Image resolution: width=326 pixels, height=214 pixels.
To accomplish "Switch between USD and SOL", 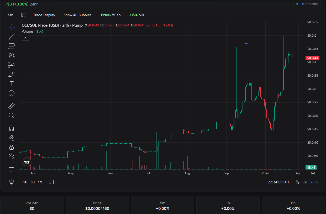I will 138,15.
